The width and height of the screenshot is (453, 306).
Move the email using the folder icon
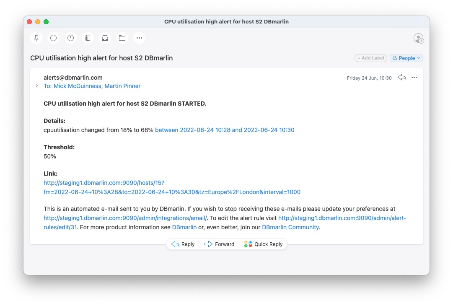tap(122, 38)
